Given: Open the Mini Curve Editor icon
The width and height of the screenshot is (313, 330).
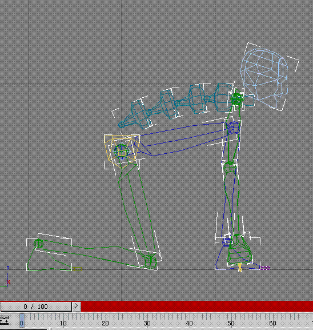Looking at the screenshot, I should [x=4, y=320].
